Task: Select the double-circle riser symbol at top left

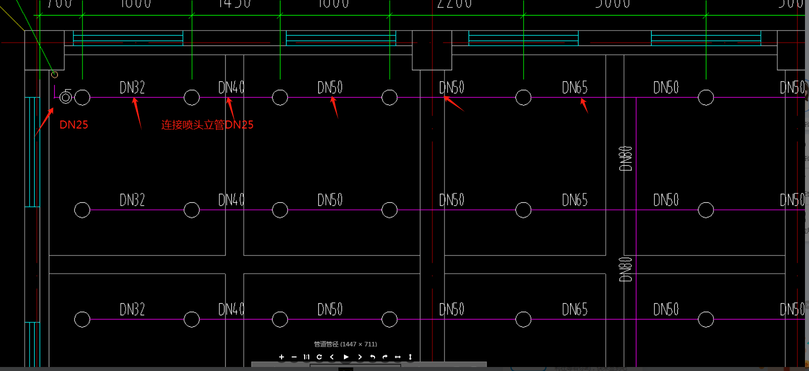Action: pos(66,97)
